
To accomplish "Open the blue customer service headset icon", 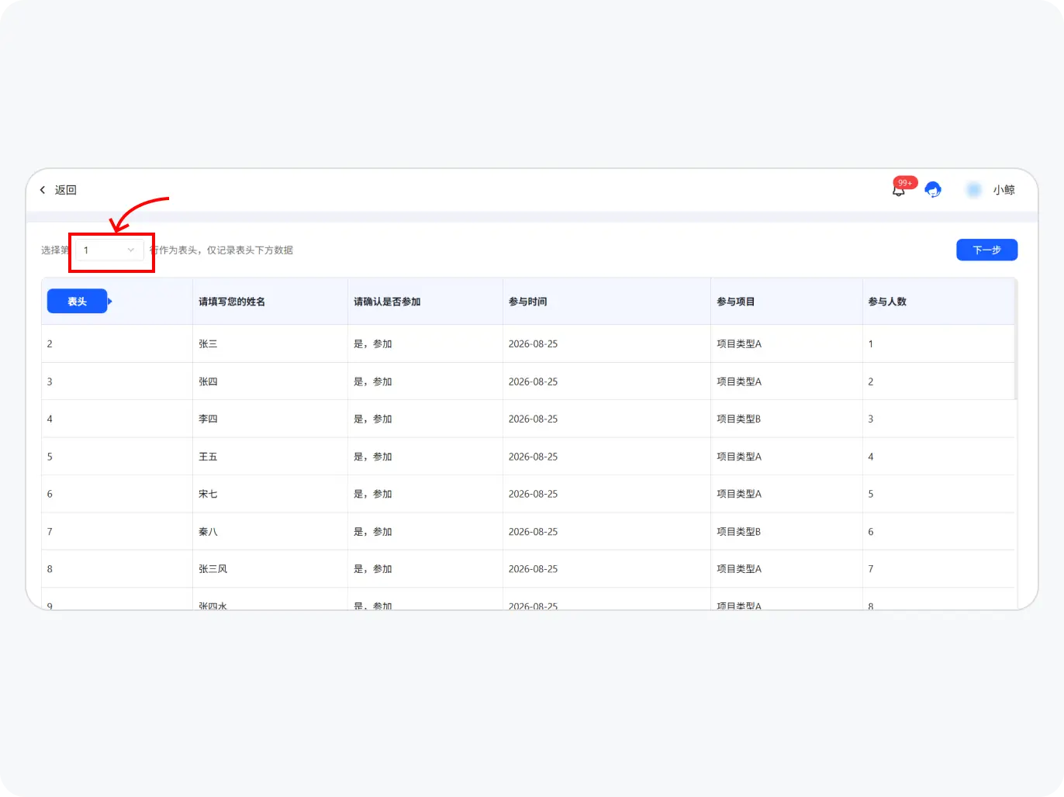I will 933,190.
